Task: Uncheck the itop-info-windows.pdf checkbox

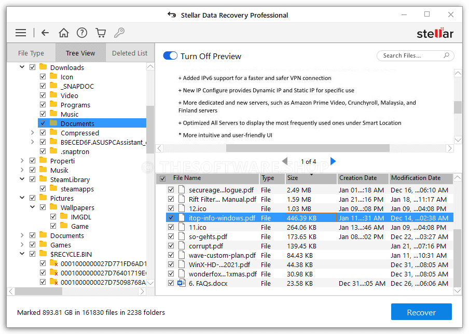Action: [x=171, y=218]
